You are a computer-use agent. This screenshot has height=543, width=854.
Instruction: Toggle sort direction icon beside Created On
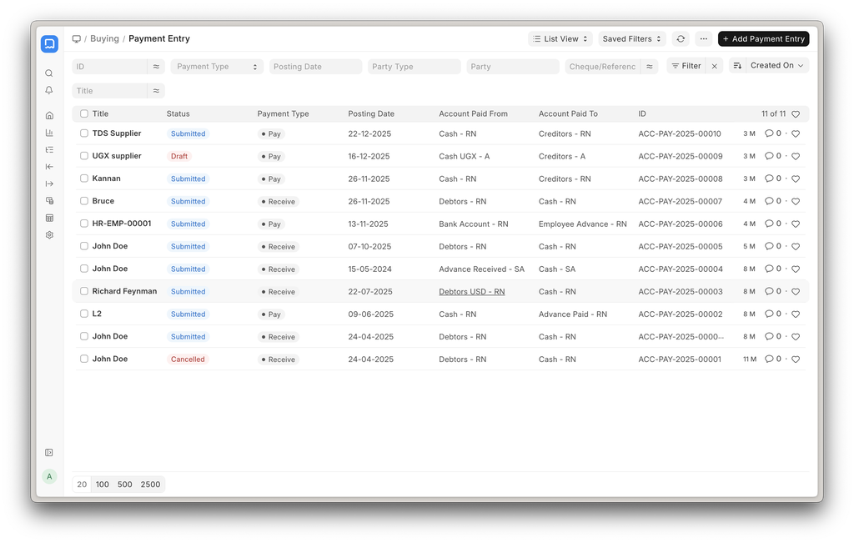coord(737,66)
